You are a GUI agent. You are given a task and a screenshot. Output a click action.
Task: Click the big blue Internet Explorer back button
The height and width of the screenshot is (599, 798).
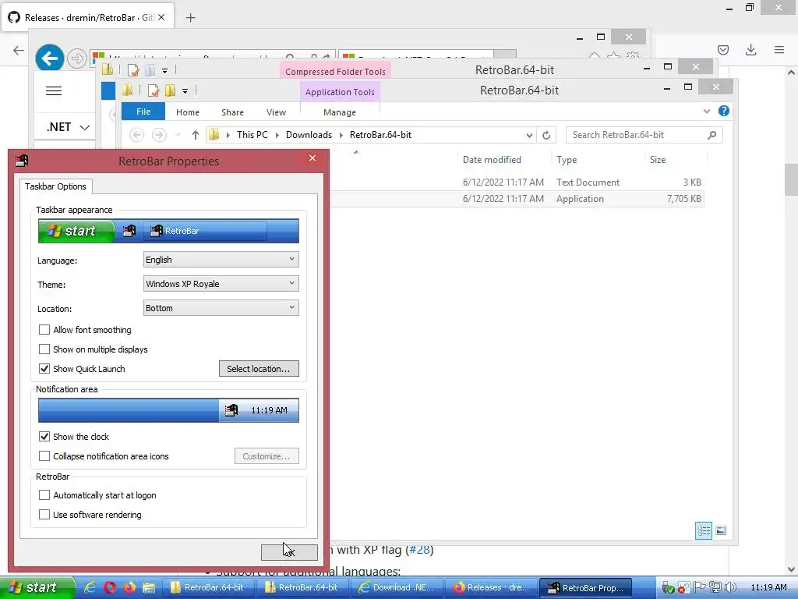click(49, 58)
